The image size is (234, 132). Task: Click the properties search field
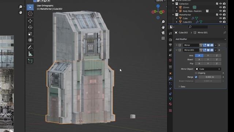pos(198,27)
